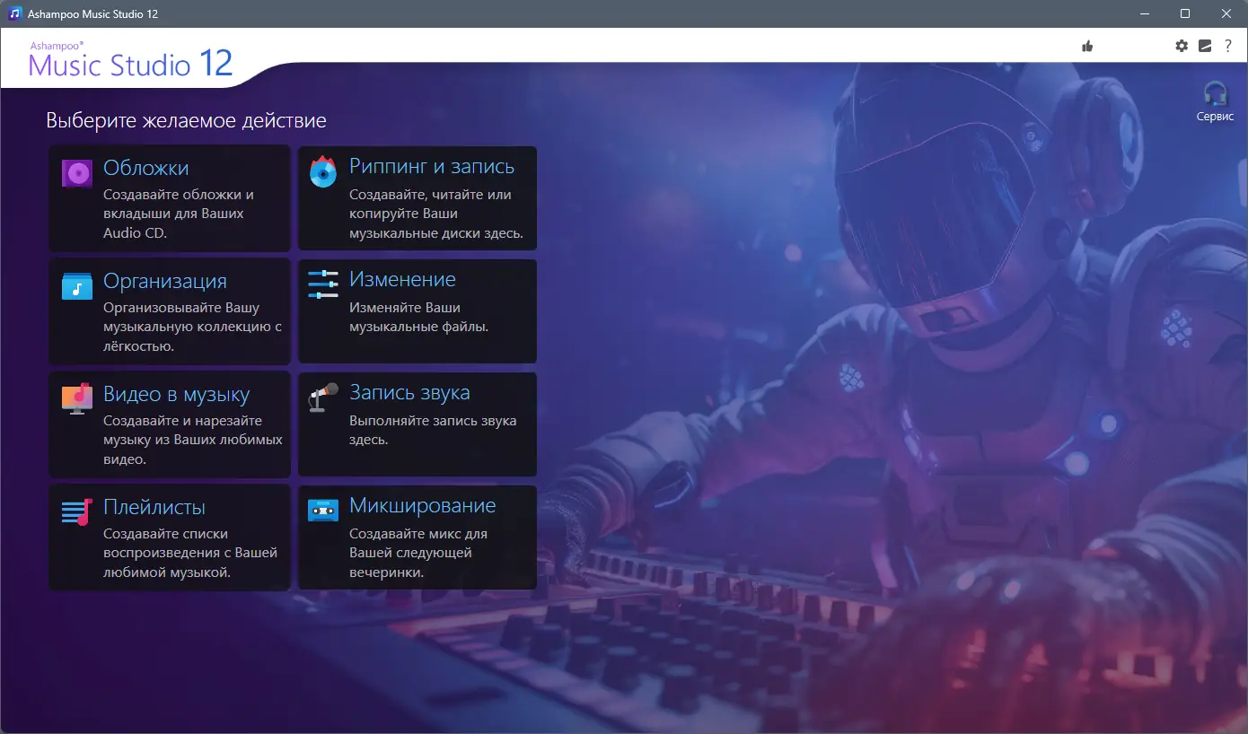This screenshot has height=734, width=1248.
Task: Minimize the Ashampoo Music Studio window
Action: coord(1145,13)
